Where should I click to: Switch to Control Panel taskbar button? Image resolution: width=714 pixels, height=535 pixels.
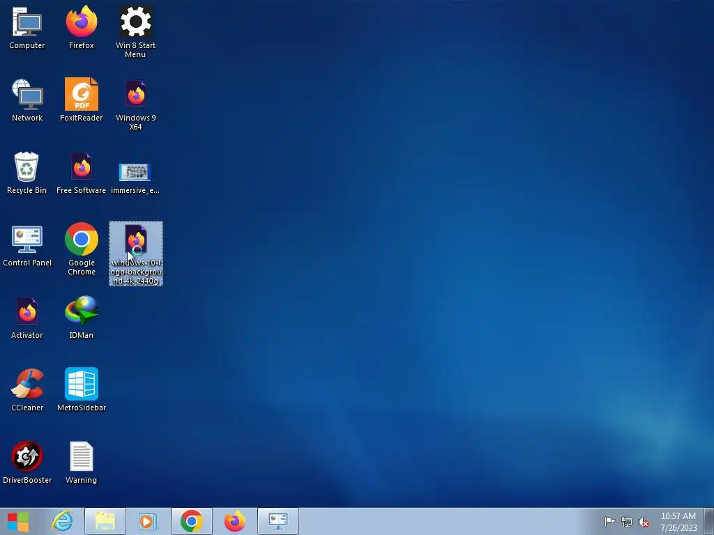click(278, 521)
